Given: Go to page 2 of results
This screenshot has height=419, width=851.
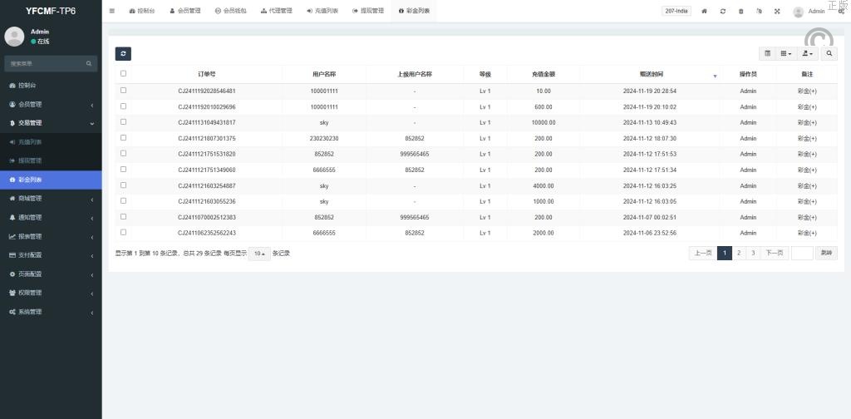Looking at the screenshot, I should [739, 254].
